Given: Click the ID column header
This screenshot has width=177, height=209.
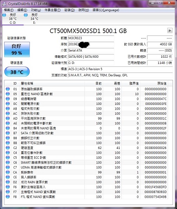Looking at the screenshot, I should (15, 83).
